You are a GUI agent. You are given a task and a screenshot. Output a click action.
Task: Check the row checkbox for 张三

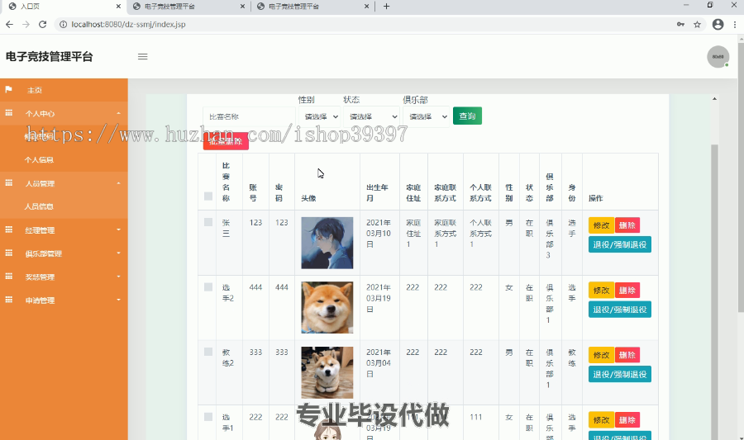[207, 222]
